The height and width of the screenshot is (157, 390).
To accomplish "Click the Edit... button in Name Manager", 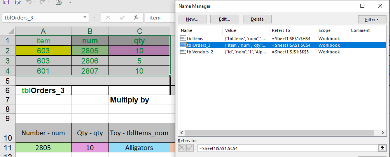I will coord(225,19).
